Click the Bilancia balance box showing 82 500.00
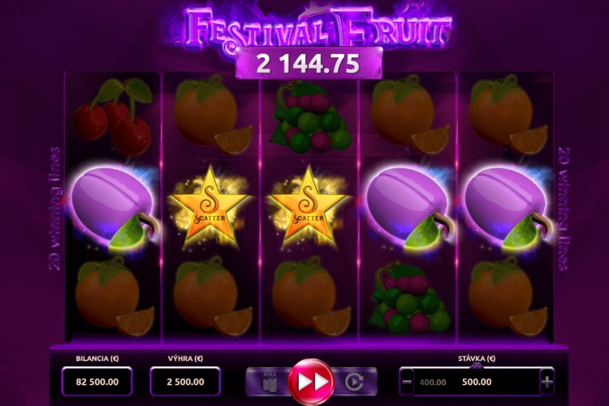Screen dimensions: 609x406 point(96,382)
